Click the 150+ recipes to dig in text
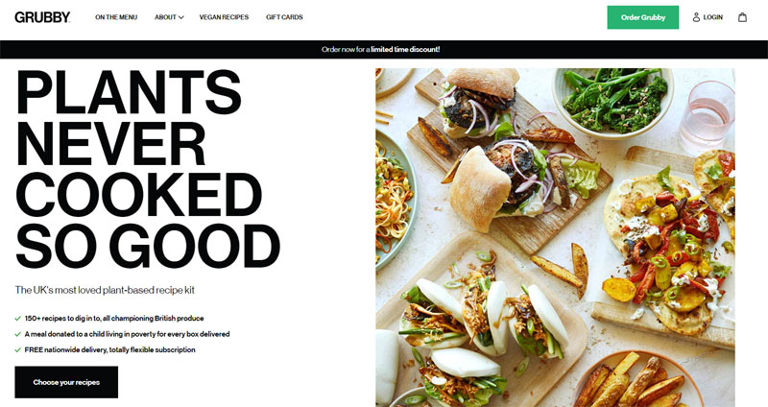 114,319
